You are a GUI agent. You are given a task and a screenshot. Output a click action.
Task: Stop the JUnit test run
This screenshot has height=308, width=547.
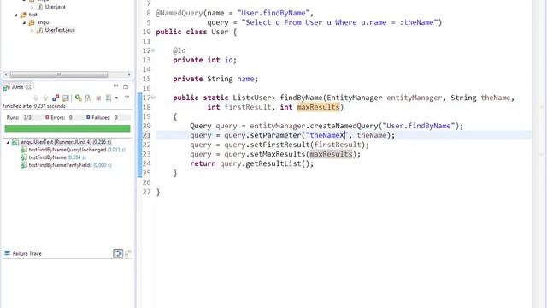[98, 98]
